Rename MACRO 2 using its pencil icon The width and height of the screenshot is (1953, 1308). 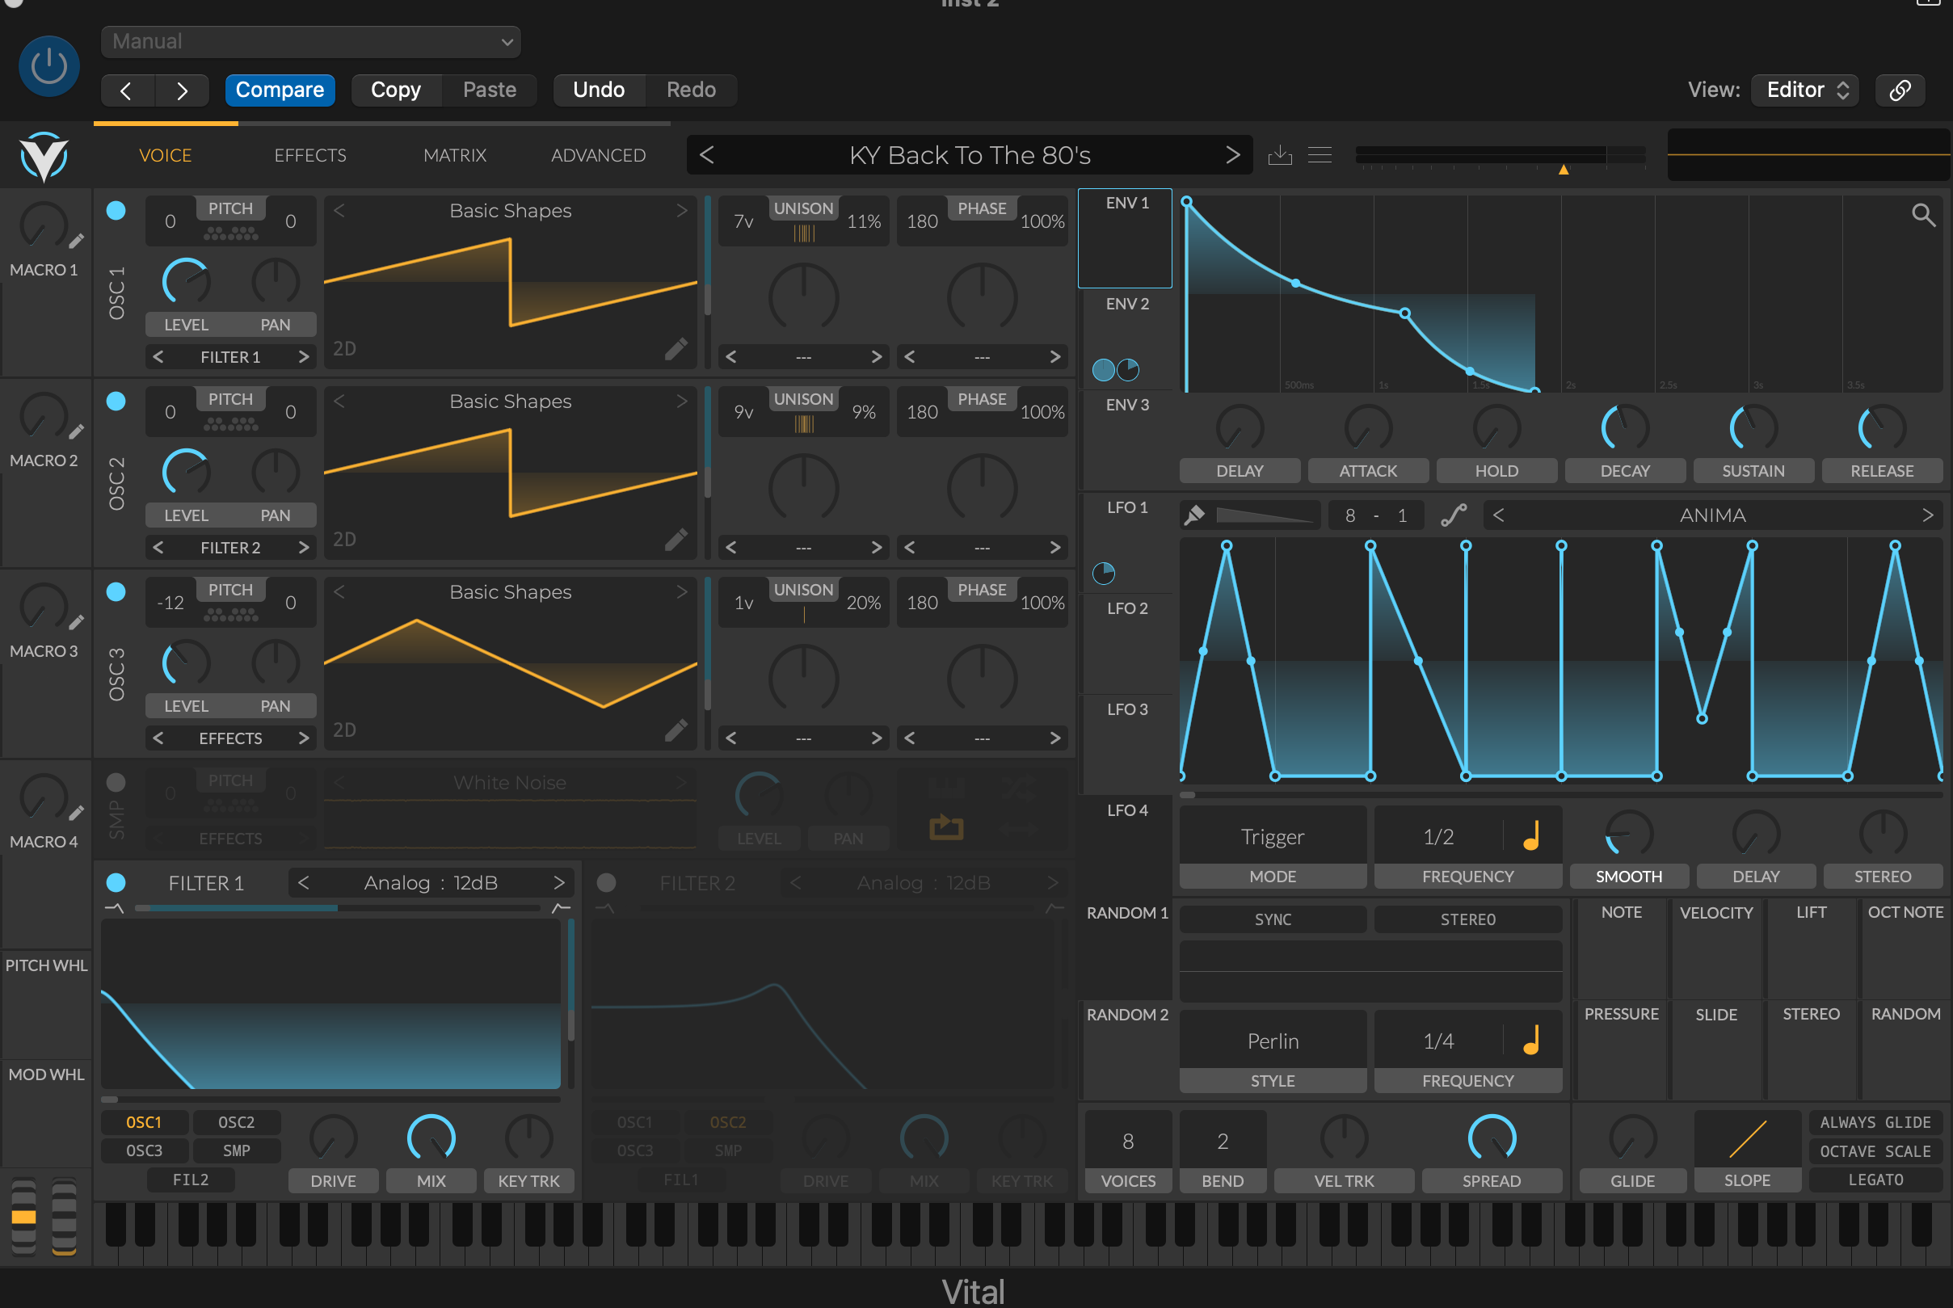[x=76, y=431]
